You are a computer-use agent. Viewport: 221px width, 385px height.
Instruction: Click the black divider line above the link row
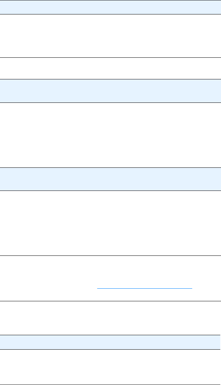point(110,255)
